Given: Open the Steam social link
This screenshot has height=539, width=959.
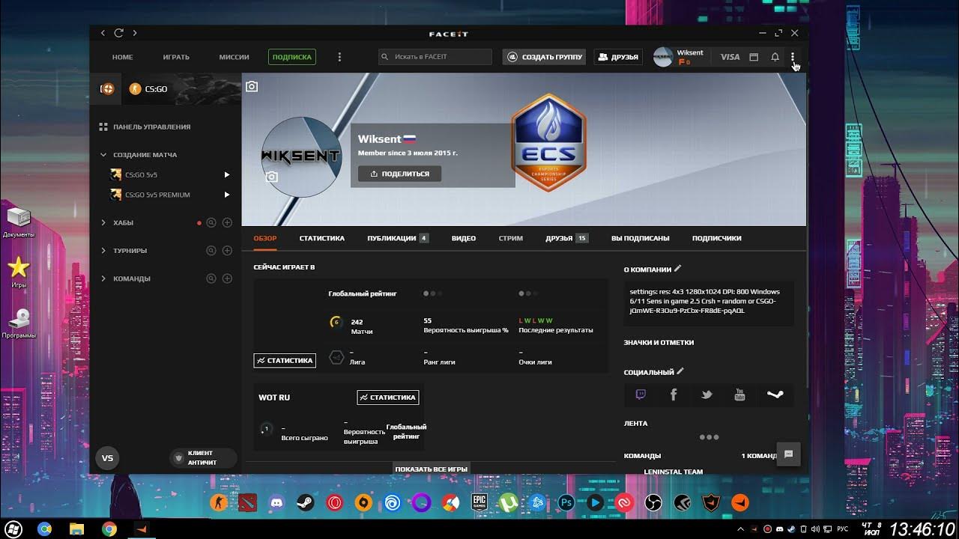Looking at the screenshot, I should coord(775,395).
